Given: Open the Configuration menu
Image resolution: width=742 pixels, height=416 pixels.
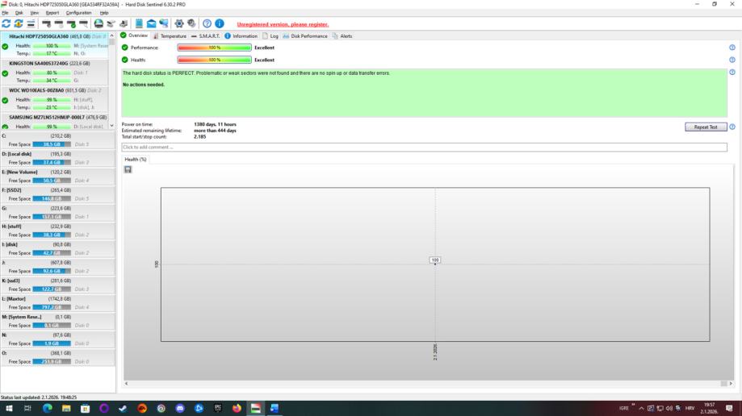Looking at the screenshot, I should (x=78, y=13).
